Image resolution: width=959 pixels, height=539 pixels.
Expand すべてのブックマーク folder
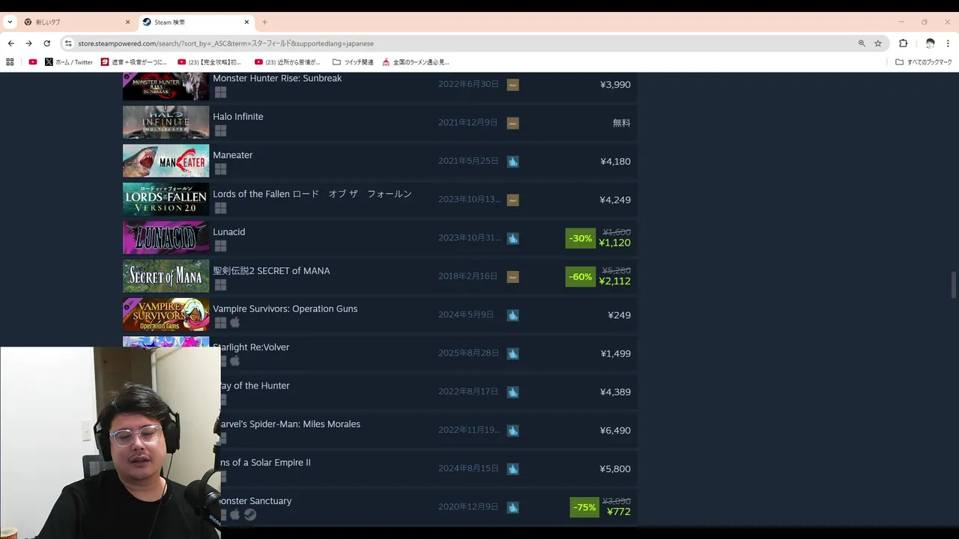(x=924, y=62)
